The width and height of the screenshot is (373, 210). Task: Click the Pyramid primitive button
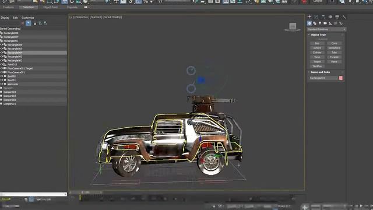334,57
